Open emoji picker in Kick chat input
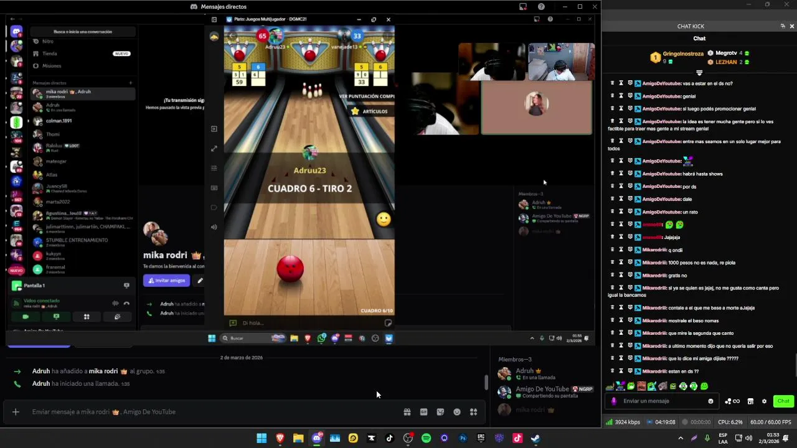The height and width of the screenshot is (448, 797). click(710, 401)
